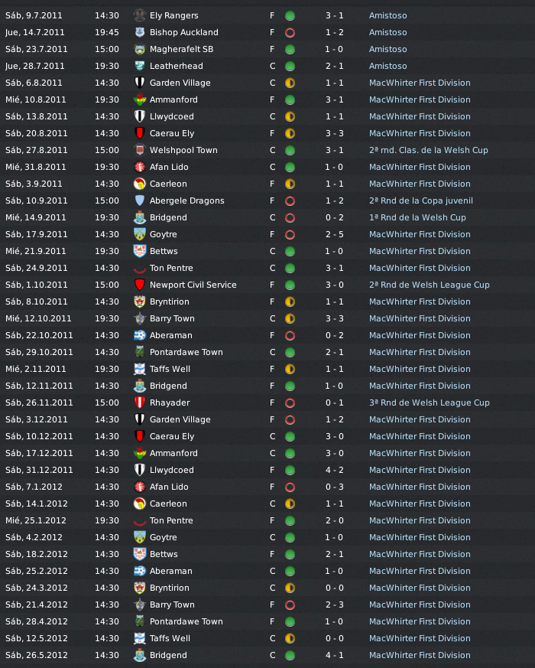This screenshot has height=668, width=535.
Task: Click yellow draw indicator for Taffs Well 1-1
Action: (x=290, y=369)
